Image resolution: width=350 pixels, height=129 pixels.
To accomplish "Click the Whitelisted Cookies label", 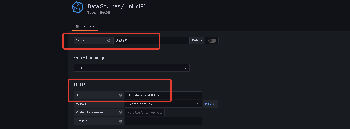I will point(90,112).
